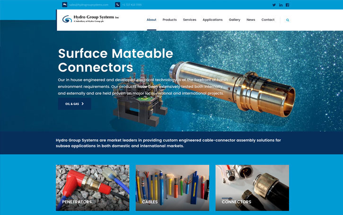This screenshot has width=343, height=215.
Task: Click the "Our in house engineered" paragraph
Action: (x=143, y=87)
